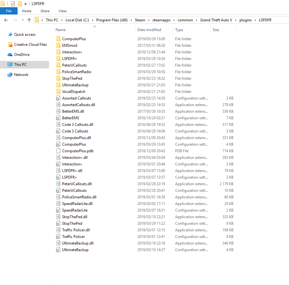This screenshot has height=285, width=289.
Task: Click the Properties quick access toolbar icon
Action: [x=13, y=4]
